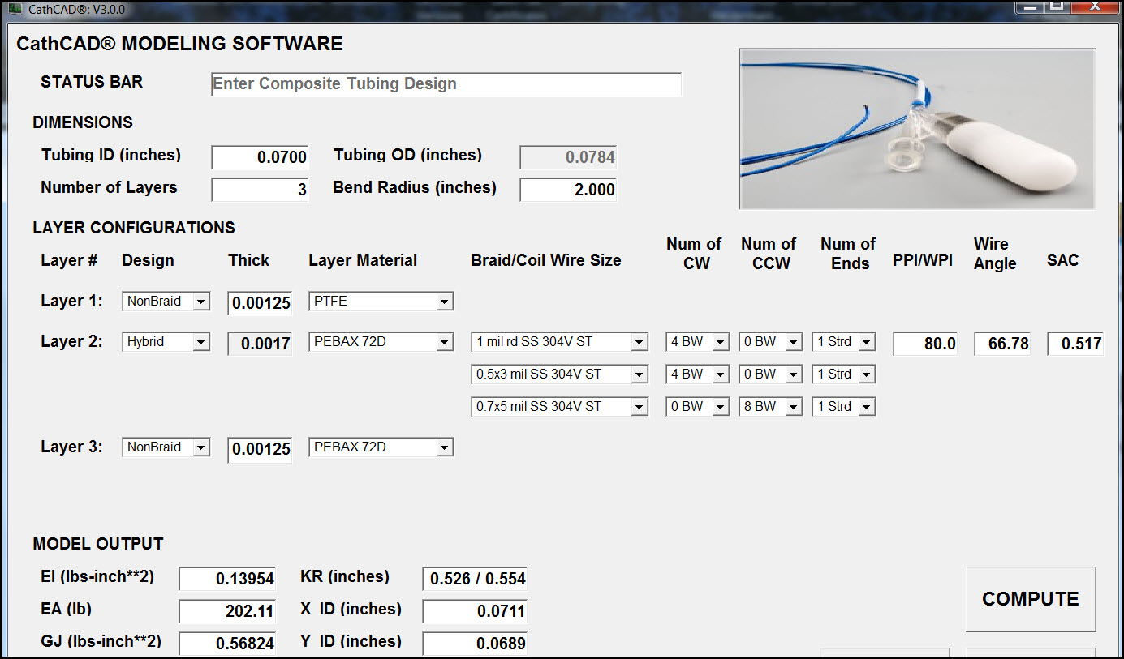Select the PPI/WPI value 80.0
Screen dimensions: 1124x659
(x=924, y=344)
